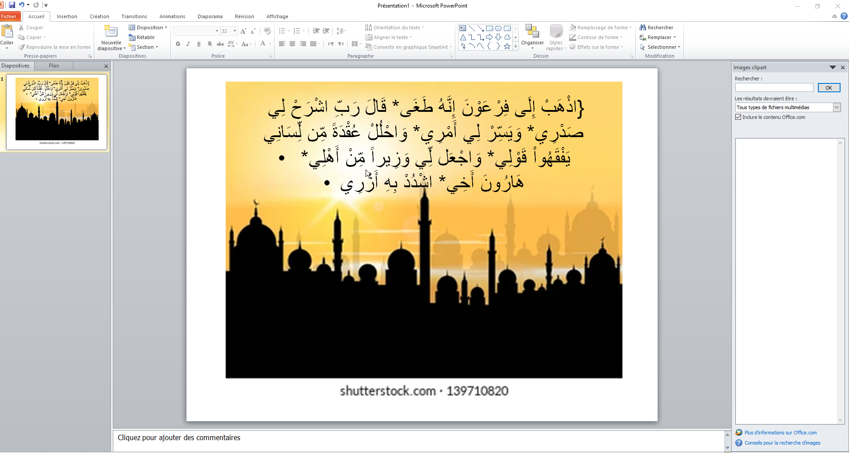
Task: Increase font size with large A icon
Action: click(243, 31)
